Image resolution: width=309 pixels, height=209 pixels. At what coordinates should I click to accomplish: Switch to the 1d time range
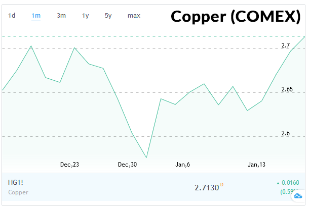(12, 16)
